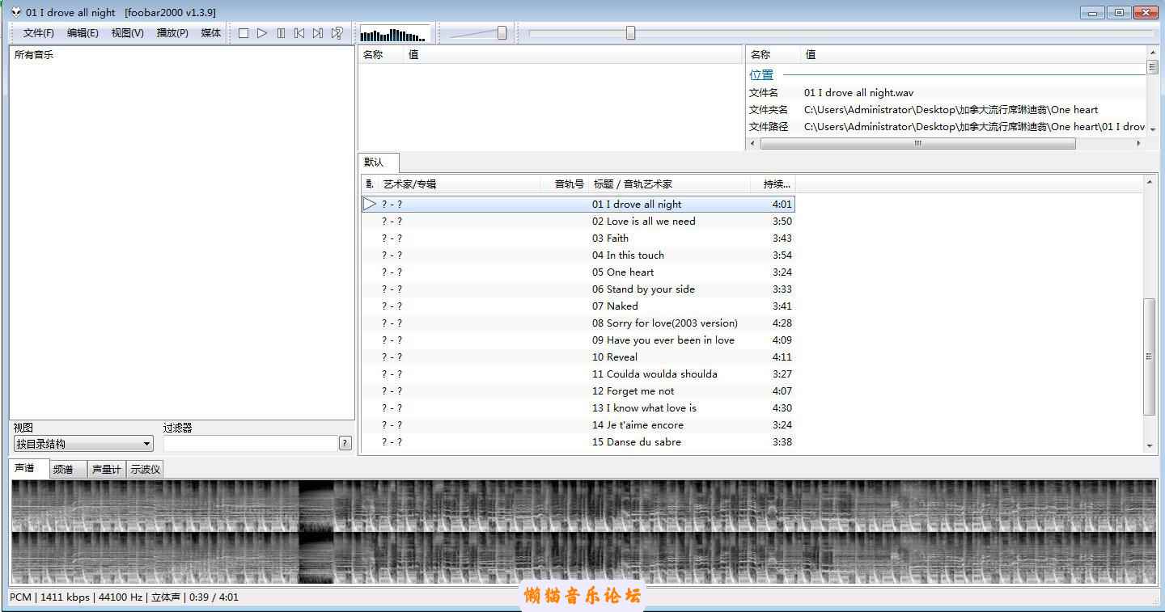Click the 文件夹名 folder path value
This screenshot has height=612, width=1165.
point(951,110)
